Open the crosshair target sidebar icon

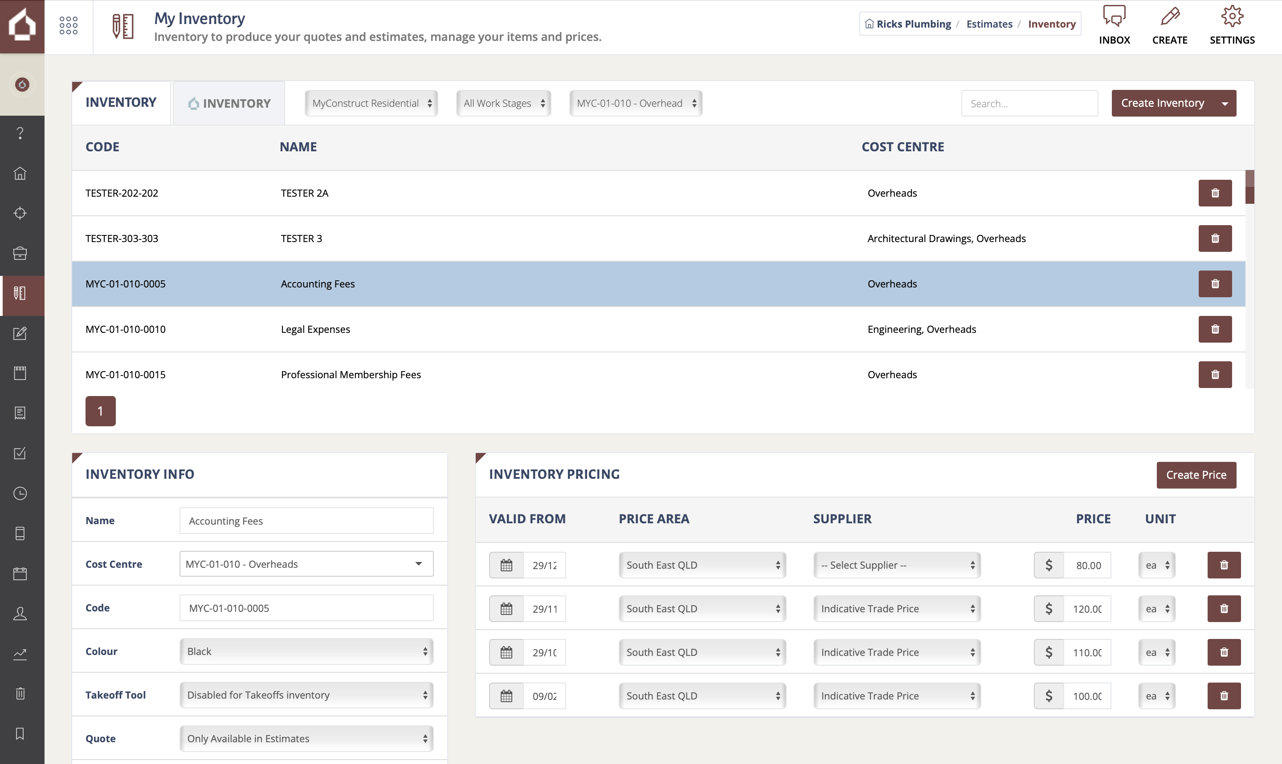pos(20,213)
